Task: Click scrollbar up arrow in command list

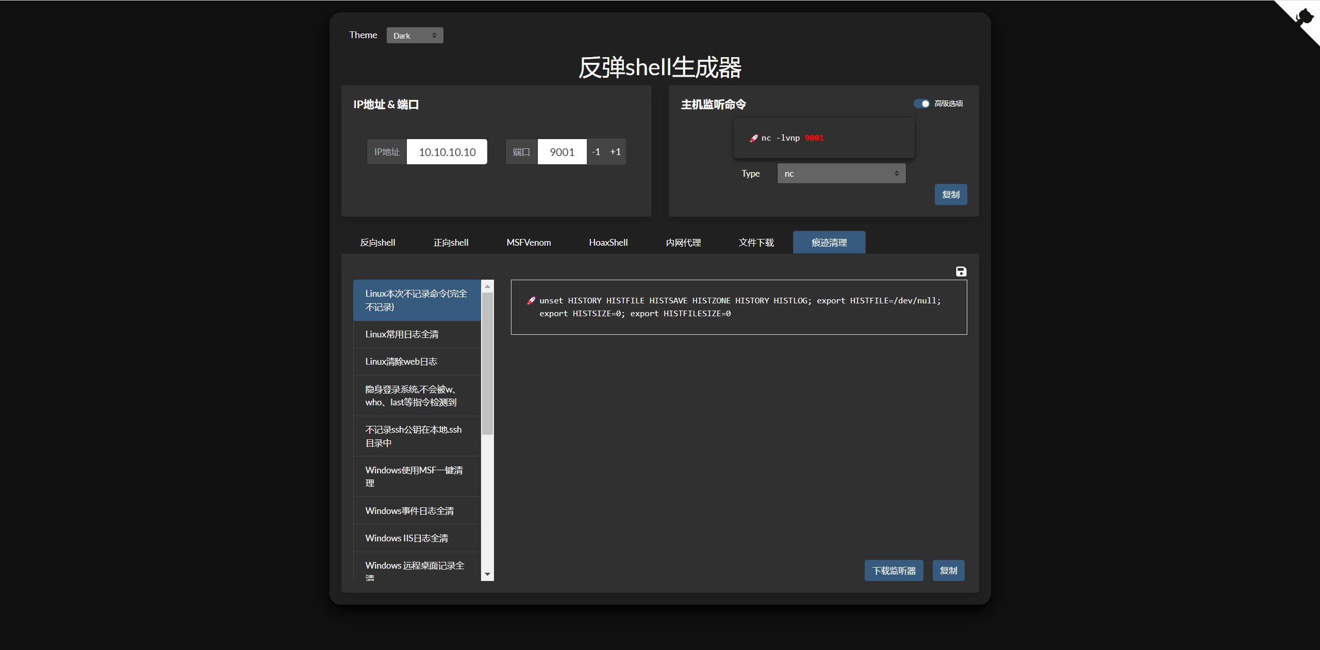Action: coord(487,286)
